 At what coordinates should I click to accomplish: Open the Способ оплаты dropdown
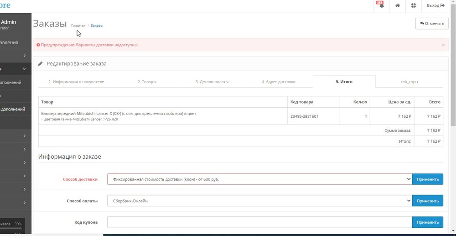[259, 201]
